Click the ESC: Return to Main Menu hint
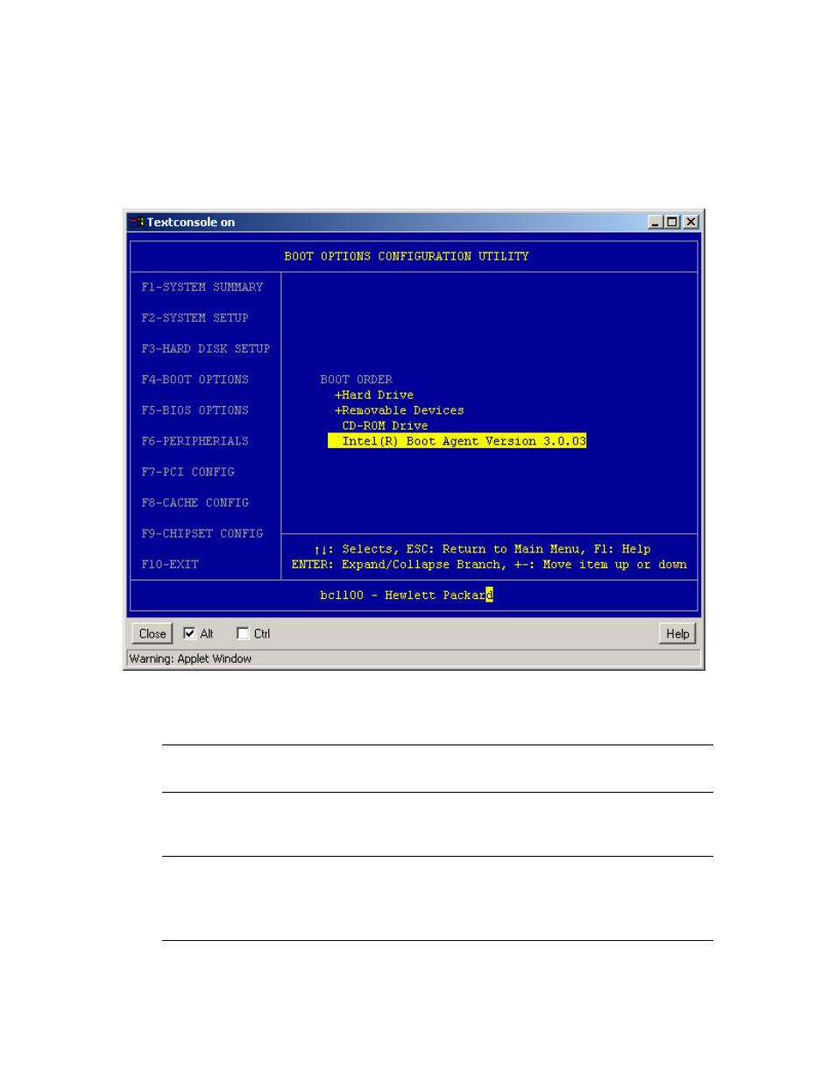Viewport: 836px width, 1083px height. point(496,549)
